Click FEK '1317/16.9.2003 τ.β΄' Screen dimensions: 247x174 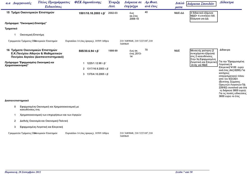point(96,69)
